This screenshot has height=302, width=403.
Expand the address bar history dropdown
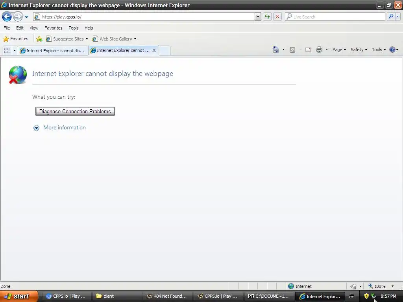(x=258, y=17)
